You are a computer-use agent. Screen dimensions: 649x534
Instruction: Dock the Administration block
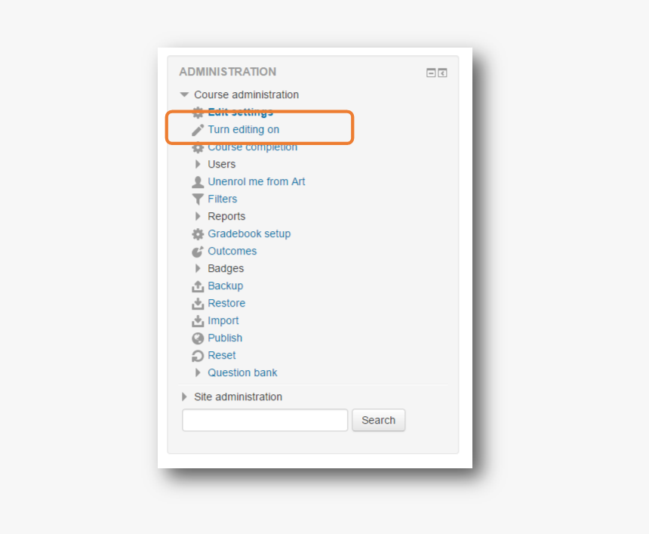(x=442, y=72)
